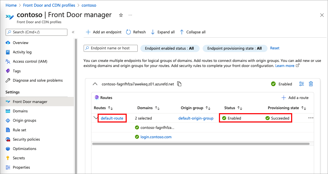
Task: Collapse the endpoint card chevron
Action: tap(95, 84)
